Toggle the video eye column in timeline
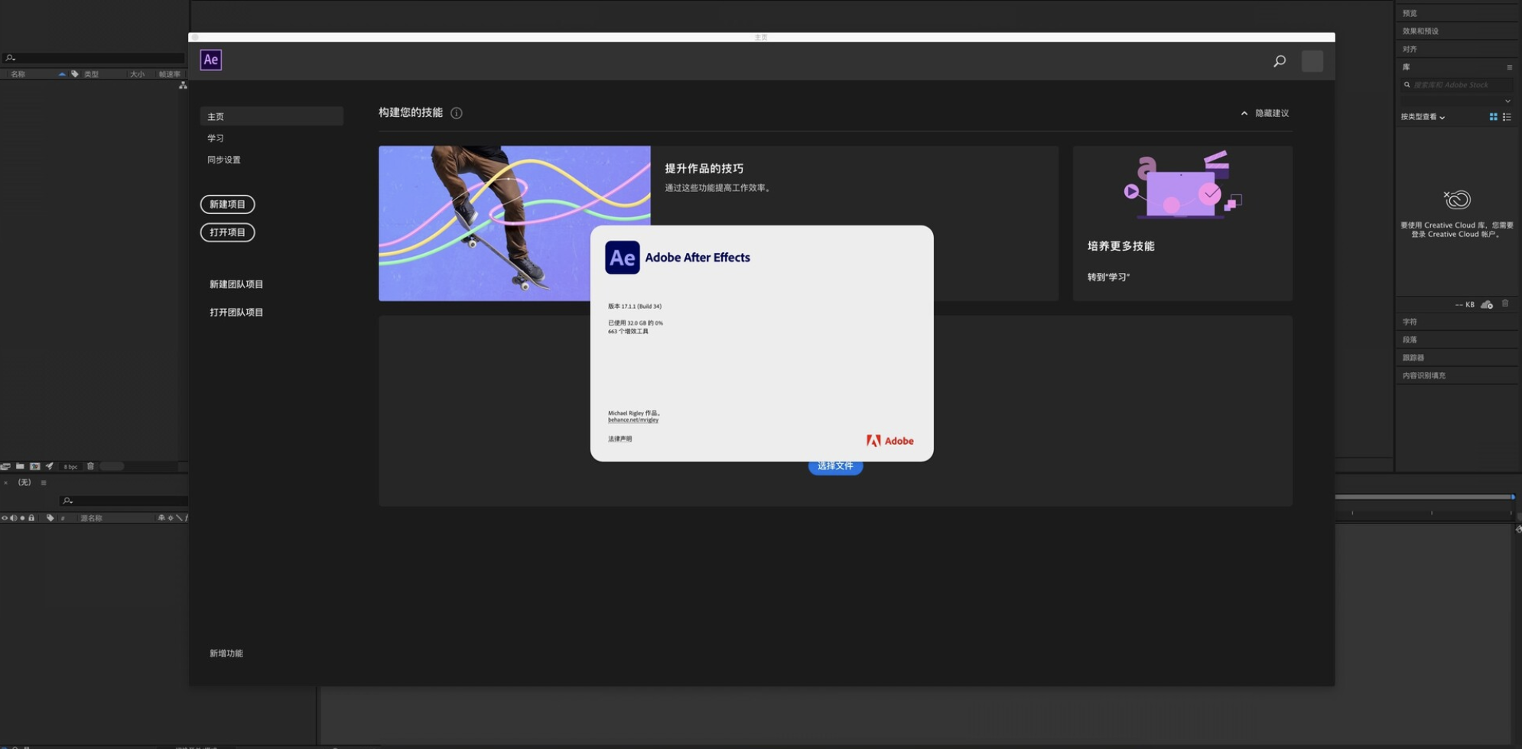Viewport: 1522px width, 749px height. 5,518
